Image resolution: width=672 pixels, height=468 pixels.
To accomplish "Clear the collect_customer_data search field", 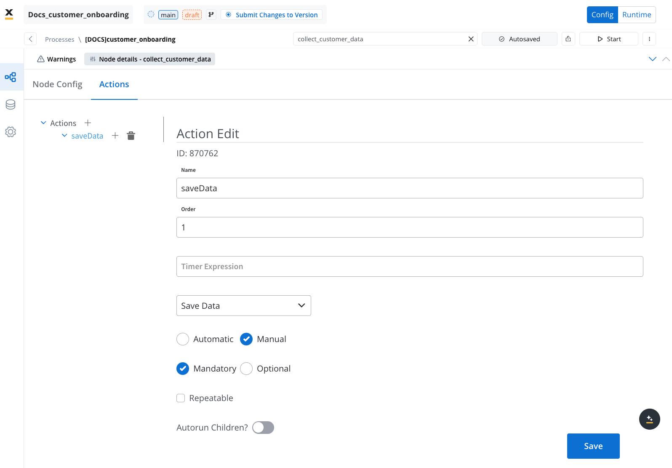I will (471, 39).
